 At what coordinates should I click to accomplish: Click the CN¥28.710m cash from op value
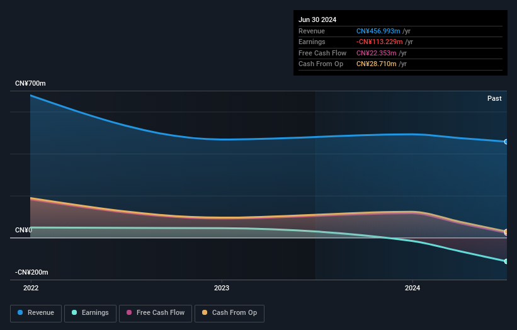pos(376,64)
